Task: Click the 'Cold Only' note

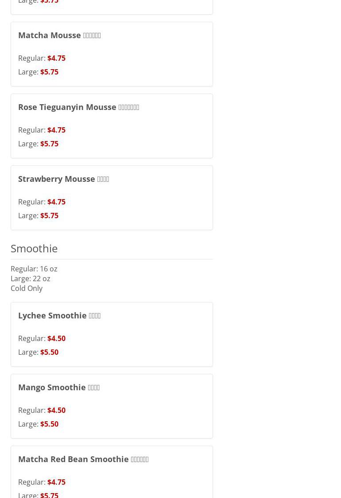Action: (x=27, y=288)
